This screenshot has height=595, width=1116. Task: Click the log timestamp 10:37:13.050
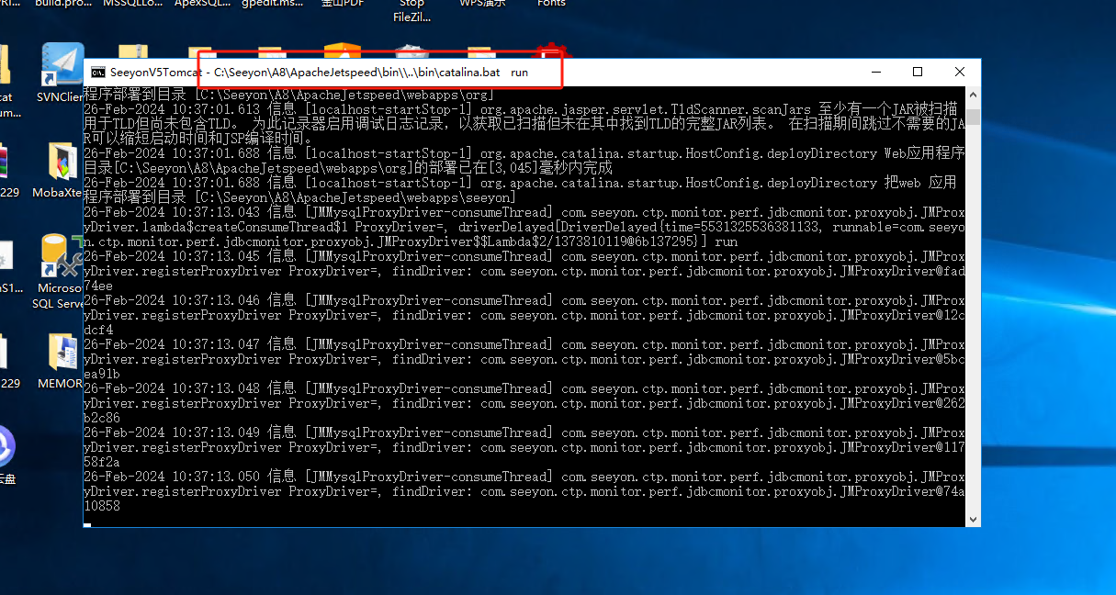[x=216, y=477]
